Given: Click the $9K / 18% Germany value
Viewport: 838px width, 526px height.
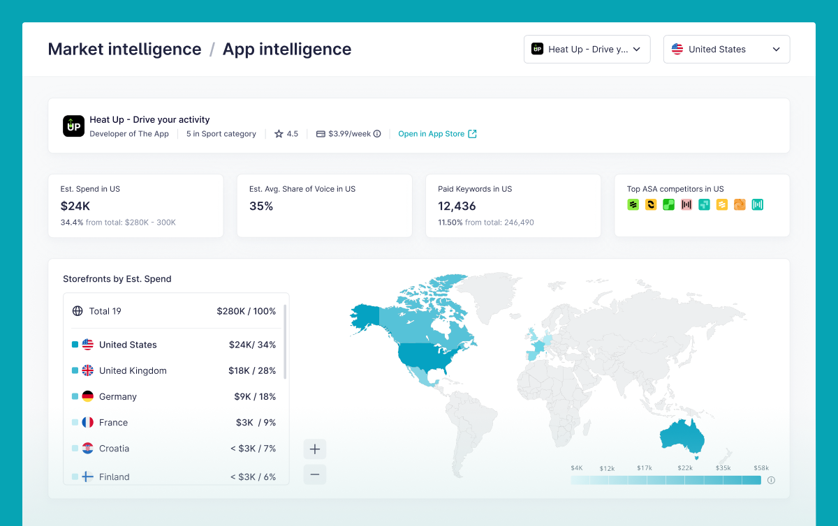Looking at the screenshot, I should point(255,396).
